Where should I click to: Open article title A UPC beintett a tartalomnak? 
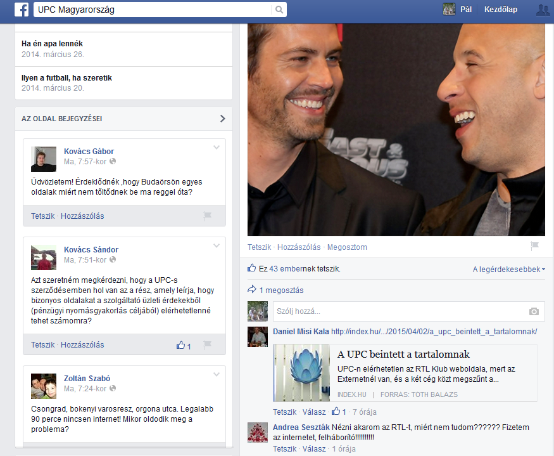tap(403, 355)
